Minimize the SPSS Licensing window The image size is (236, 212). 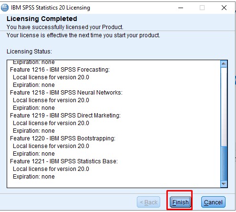(181, 8)
